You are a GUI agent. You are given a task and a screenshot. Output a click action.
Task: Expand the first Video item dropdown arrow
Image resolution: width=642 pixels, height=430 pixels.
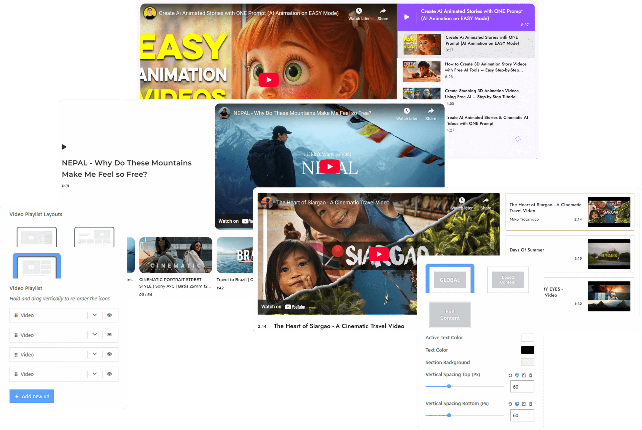point(95,315)
